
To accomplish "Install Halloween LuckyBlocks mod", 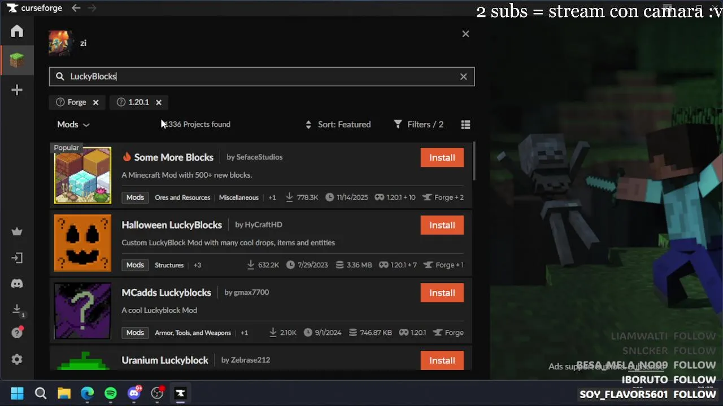I will pos(442,225).
